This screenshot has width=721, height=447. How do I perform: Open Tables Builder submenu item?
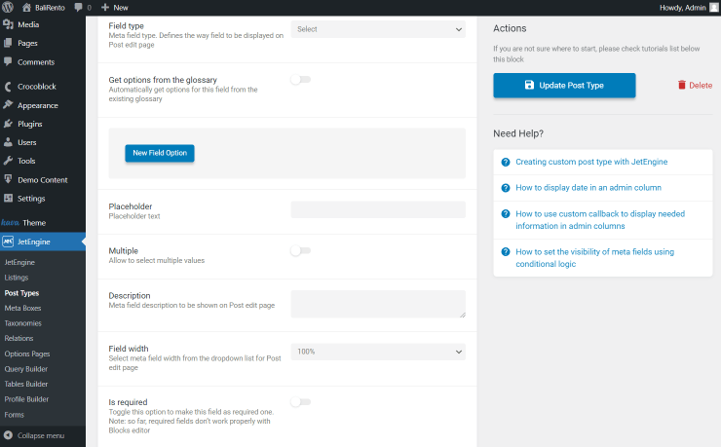point(25,384)
